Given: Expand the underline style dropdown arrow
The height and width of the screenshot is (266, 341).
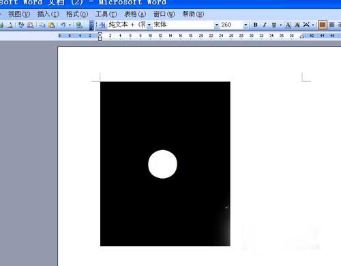Looking at the screenshot, I should pyautogui.click(x=281, y=25).
